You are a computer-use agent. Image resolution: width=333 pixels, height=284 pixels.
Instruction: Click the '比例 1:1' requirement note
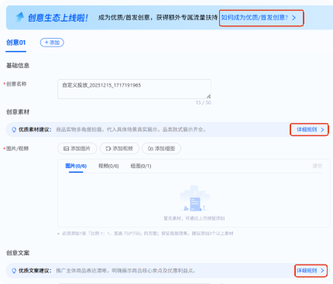(x=148, y=234)
